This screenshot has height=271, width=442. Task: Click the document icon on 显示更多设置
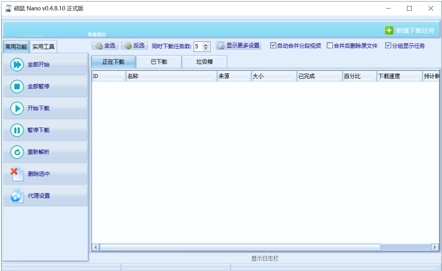(221, 46)
